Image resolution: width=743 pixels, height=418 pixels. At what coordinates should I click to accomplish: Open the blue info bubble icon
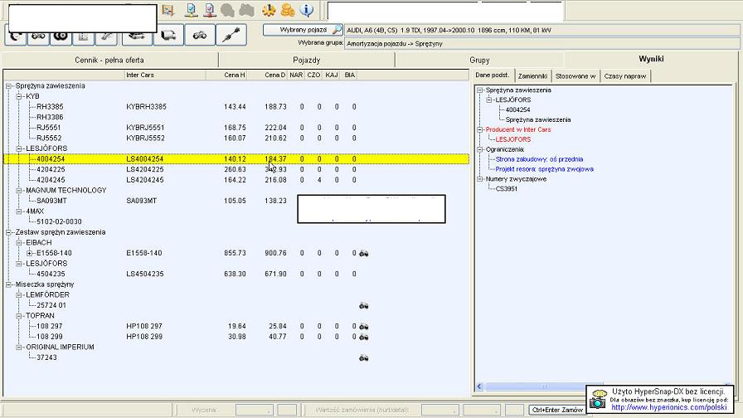click(x=307, y=9)
